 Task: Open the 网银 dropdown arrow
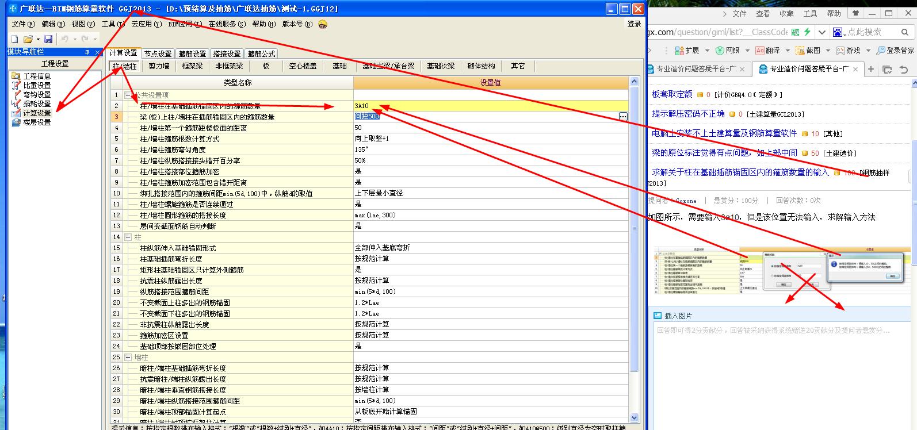click(747, 51)
